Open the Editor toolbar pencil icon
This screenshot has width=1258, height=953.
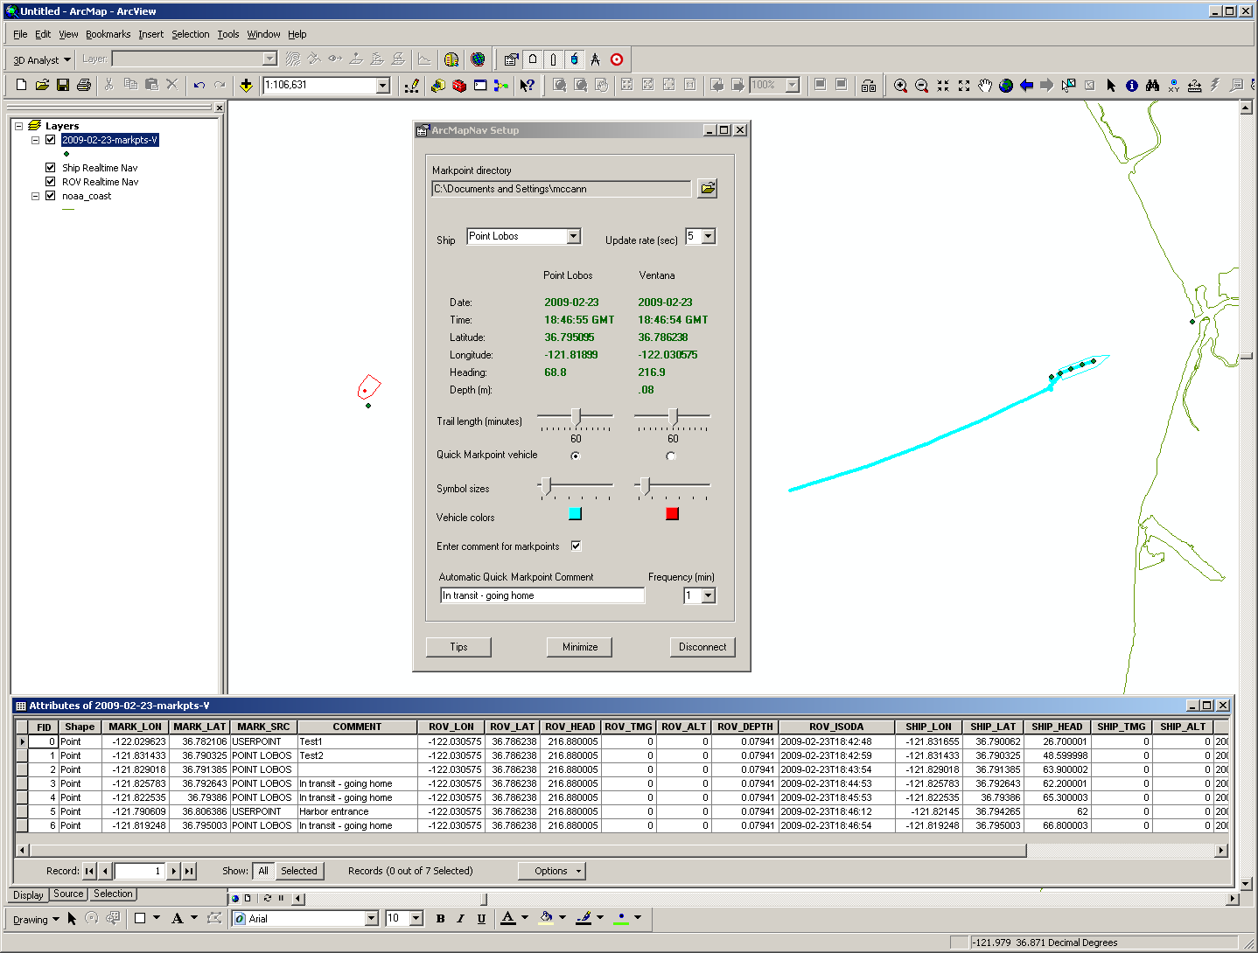[x=412, y=85]
